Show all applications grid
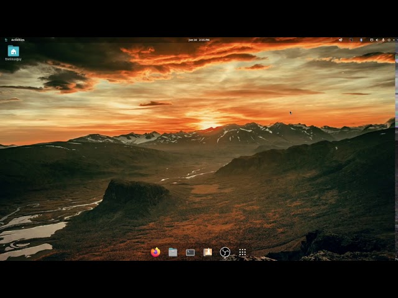398x298 pixels. (x=243, y=252)
